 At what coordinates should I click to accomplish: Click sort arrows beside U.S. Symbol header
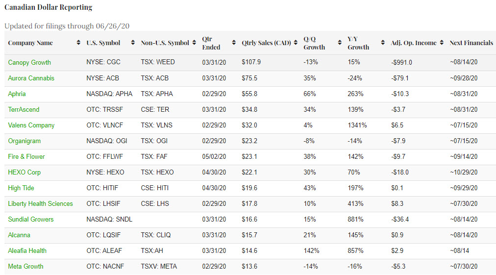coord(133,43)
